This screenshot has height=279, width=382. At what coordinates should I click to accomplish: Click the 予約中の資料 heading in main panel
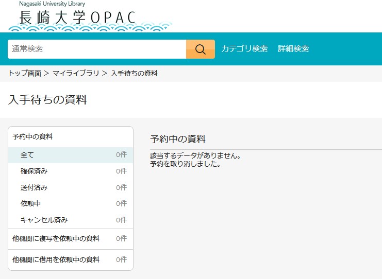178,139
